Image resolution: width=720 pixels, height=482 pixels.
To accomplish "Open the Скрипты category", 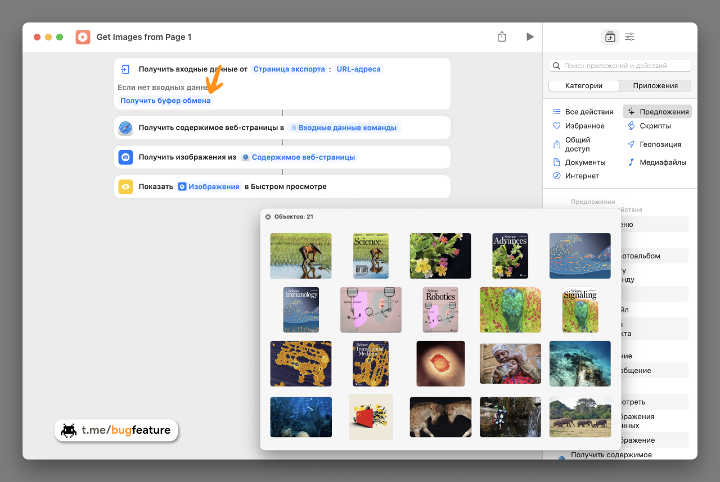I will (649, 126).
